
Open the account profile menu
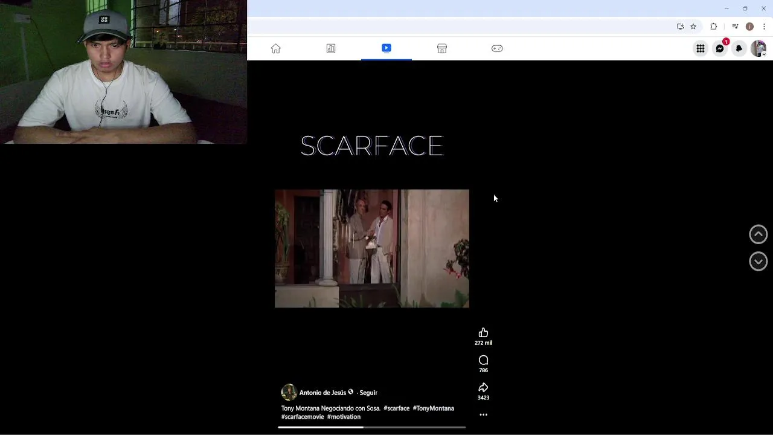pyautogui.click(x=759, y=48)
